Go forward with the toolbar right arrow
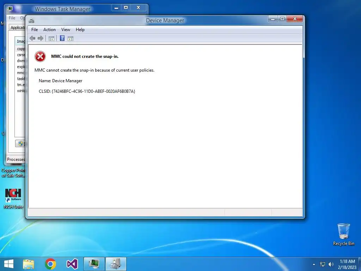The image size is (361, 271). 41,38
